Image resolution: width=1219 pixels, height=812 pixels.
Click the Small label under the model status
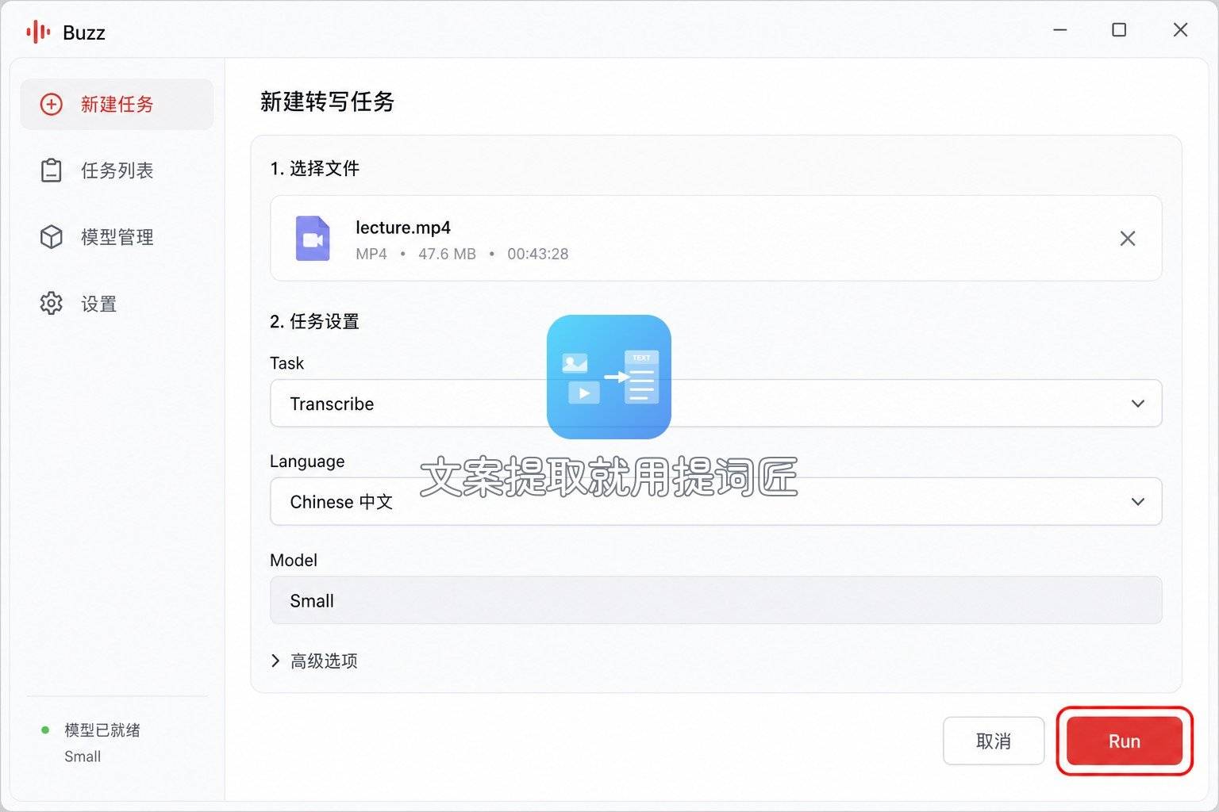click(83, 756)
